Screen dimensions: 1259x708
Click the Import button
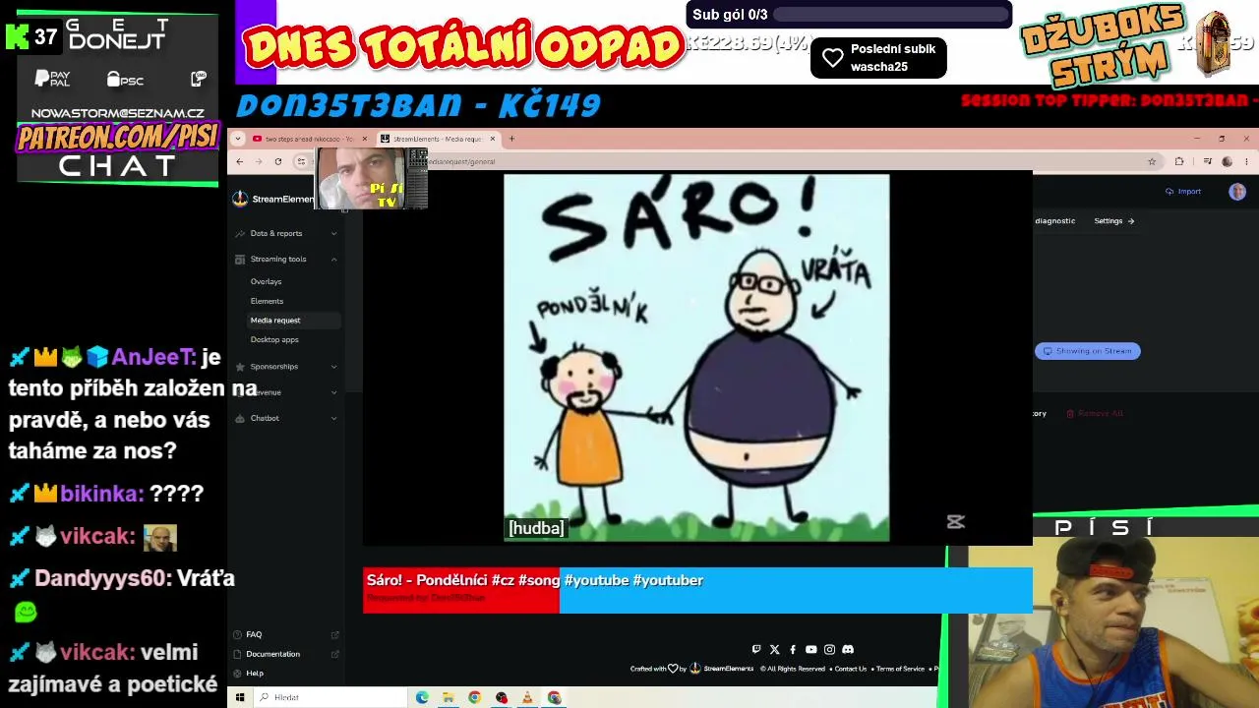(x=1183, y=192)
